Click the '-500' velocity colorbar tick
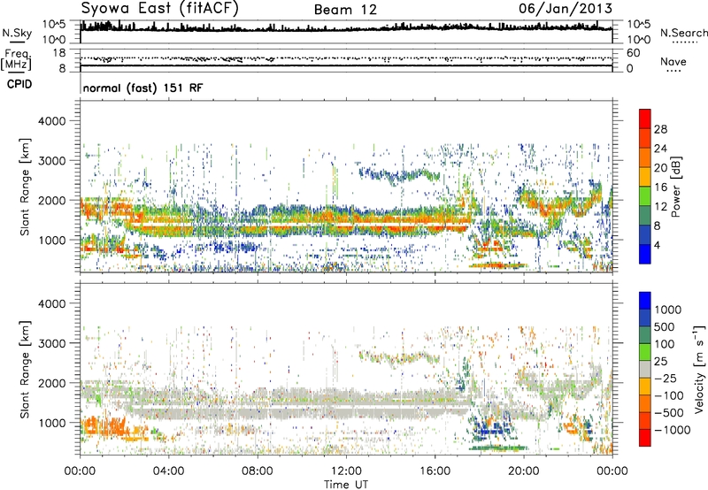Viewport: 708px width, 490px height. tap(669, 413)
